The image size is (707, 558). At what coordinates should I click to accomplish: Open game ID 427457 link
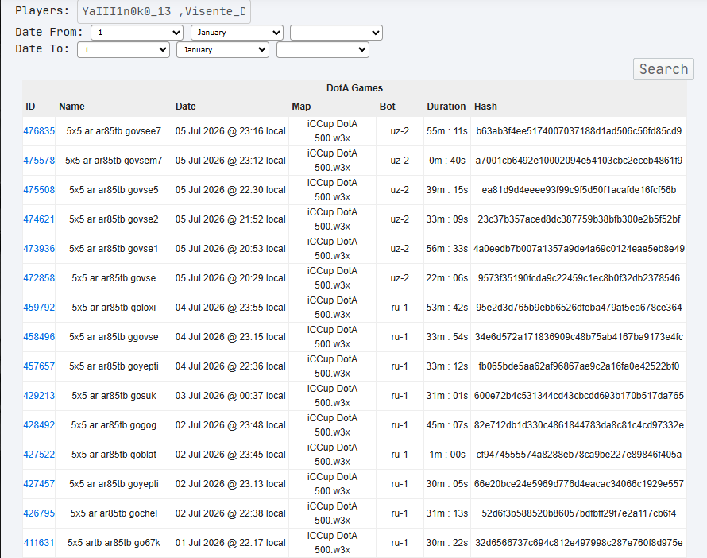(39, 484)
